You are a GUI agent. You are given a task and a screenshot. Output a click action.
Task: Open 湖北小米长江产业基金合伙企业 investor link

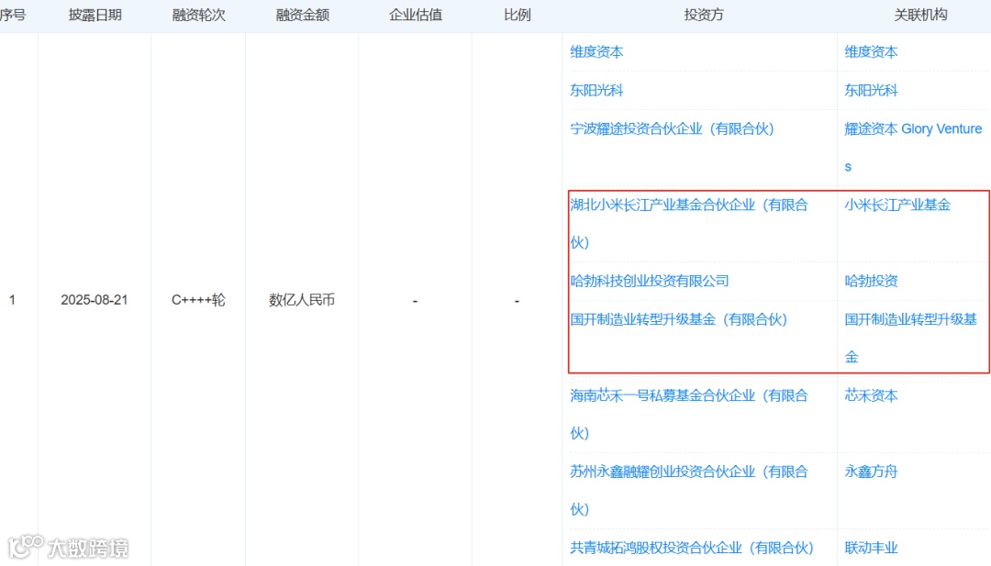click(x=689, y=224)
